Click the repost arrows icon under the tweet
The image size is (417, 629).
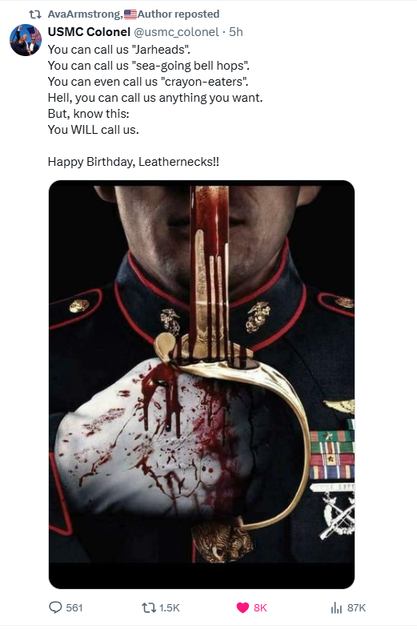click(149, 607)
